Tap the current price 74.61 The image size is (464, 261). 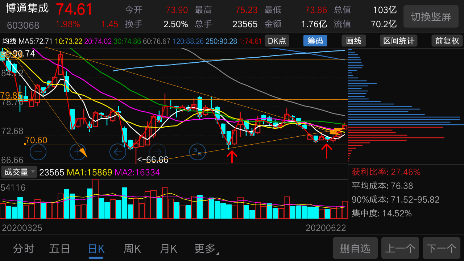(x=74, y=9)
